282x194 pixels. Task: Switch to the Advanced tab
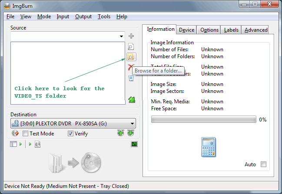(255, 30)
